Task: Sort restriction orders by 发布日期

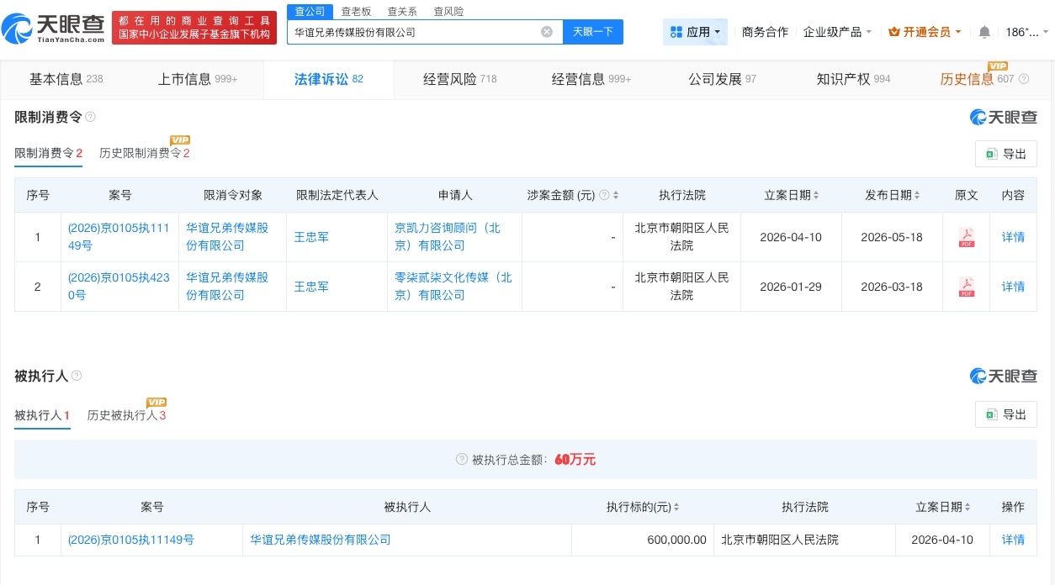Action: pos(917,195)
